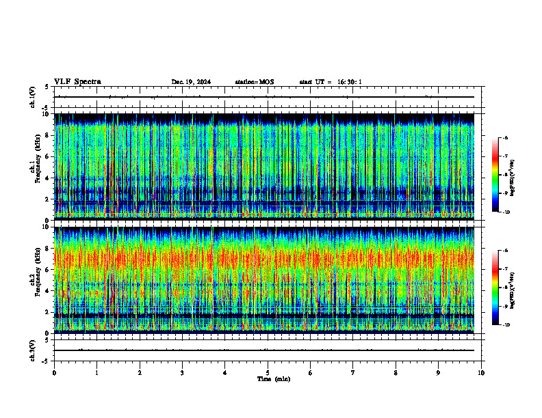The image size is (542, 418).
Task: Click the ch.2 spectrogram color bar
Action: (495, 288)
